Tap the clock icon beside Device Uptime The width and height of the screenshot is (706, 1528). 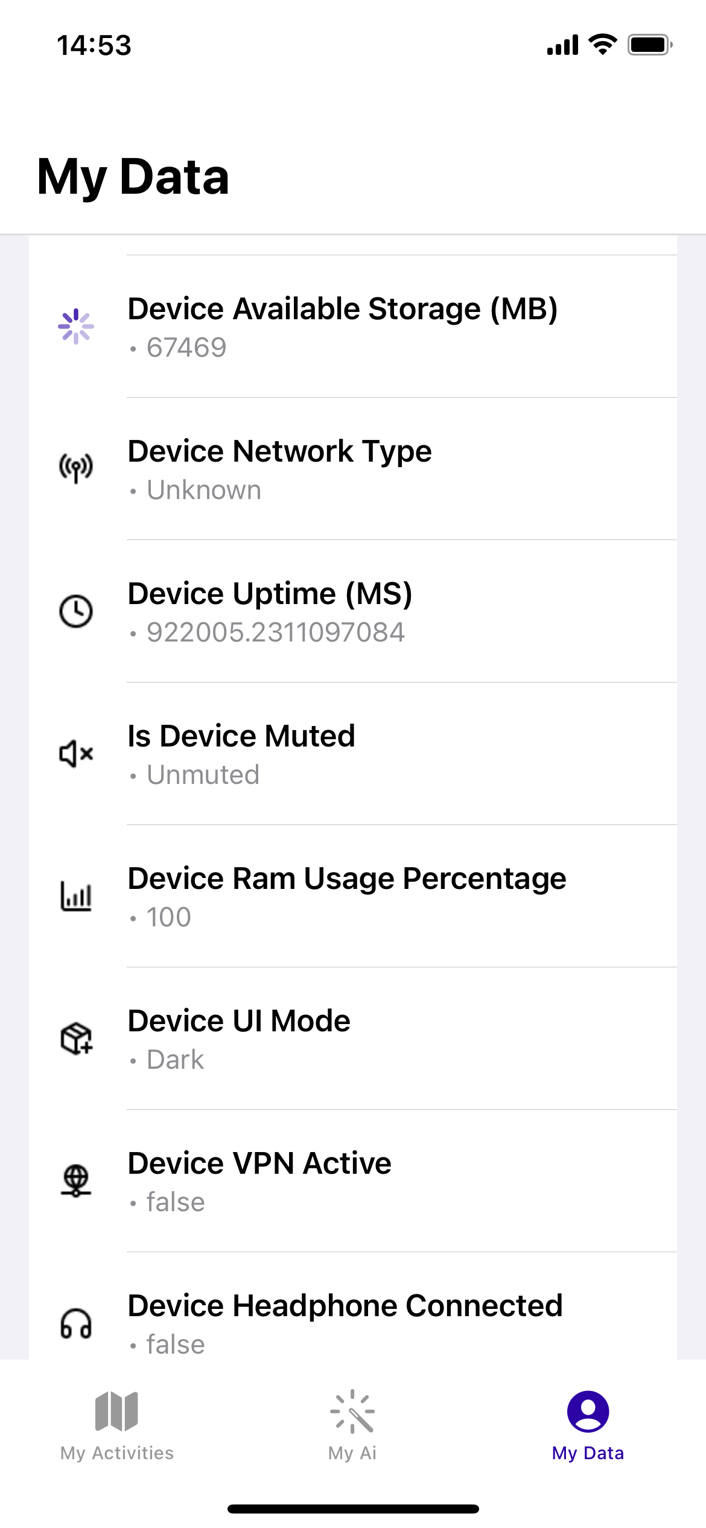76,611
